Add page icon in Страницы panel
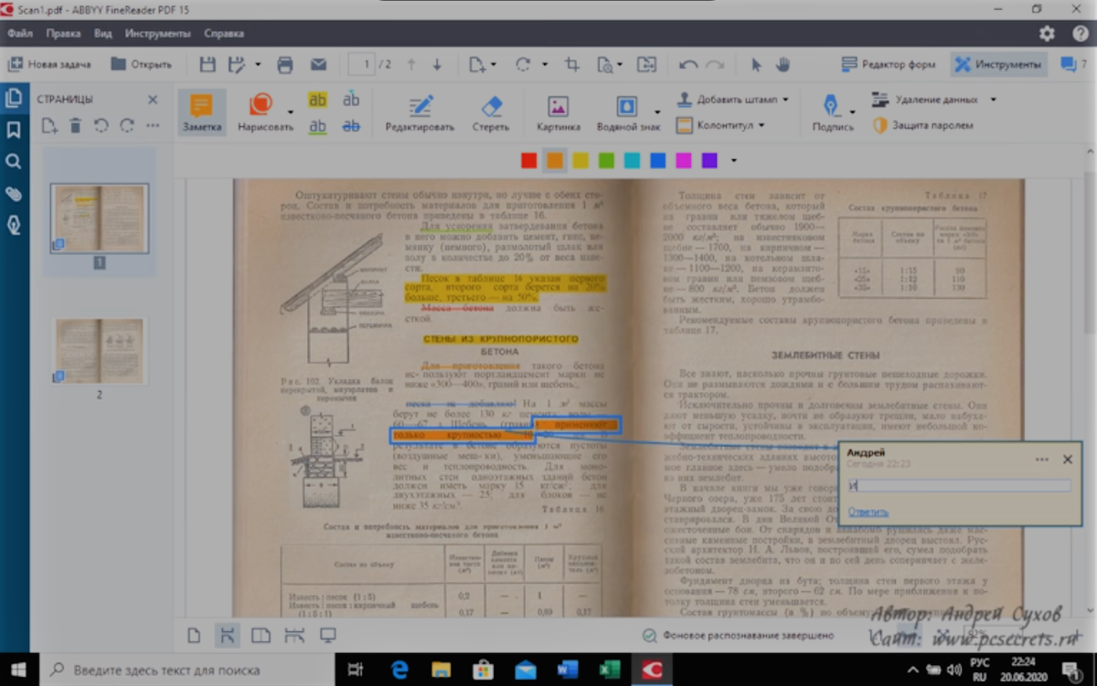 [x=49, y=125]
